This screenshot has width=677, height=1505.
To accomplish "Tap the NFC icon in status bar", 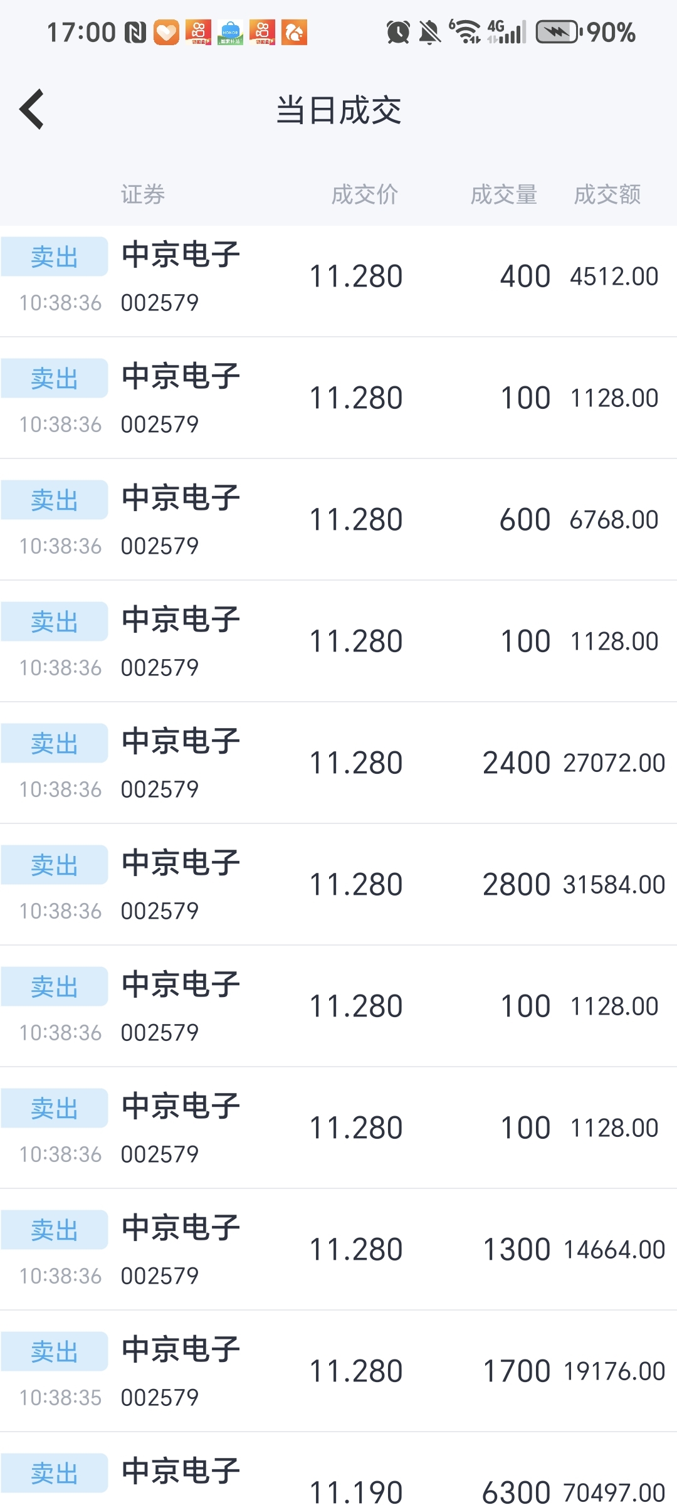I will click(135, 33).
